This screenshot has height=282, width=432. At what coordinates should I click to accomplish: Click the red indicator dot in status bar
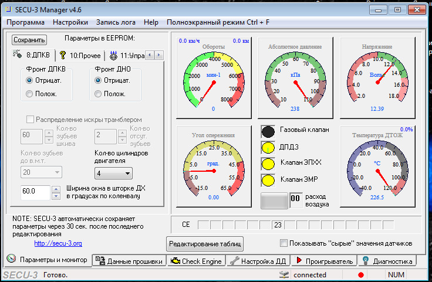pos(361,275)
